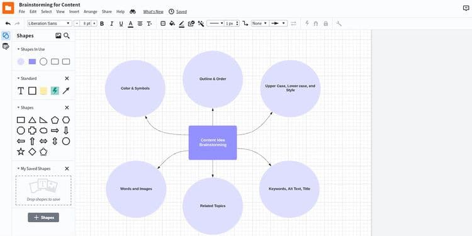472x236 pixels.
Task: Click the binoculars find icon
Action: pos(133,11)
